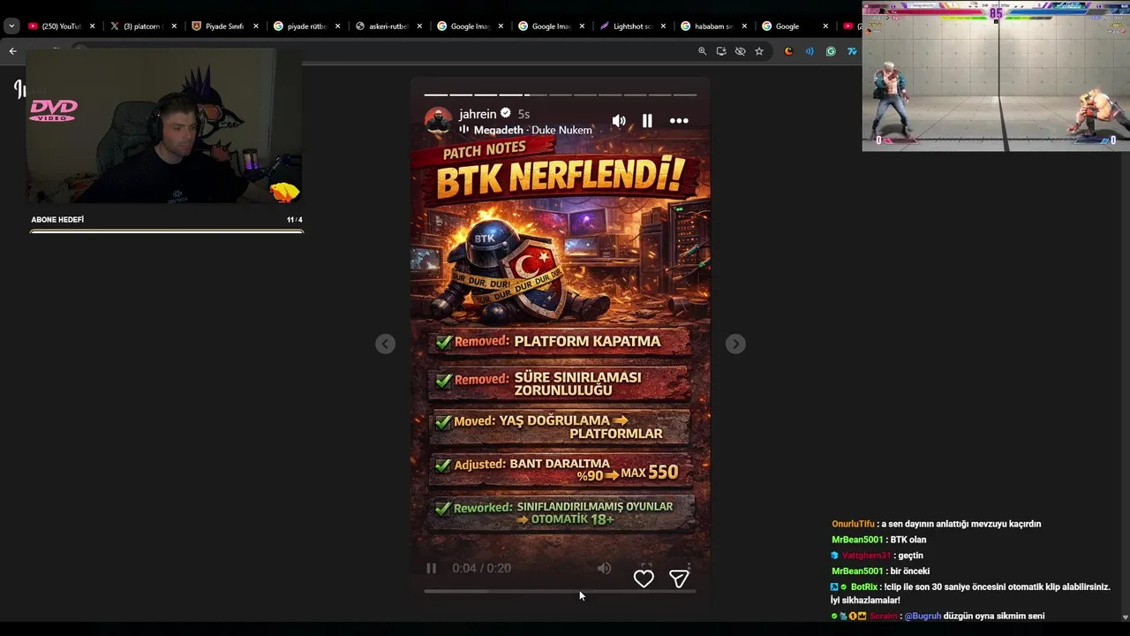1130x636 pixels.
Task: Click the 'Moved: YAŞ DOĞRULAMA' line
Action: click(x=560, y=428)
